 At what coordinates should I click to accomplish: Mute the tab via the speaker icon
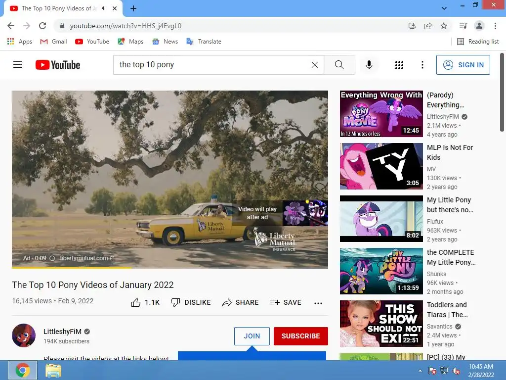(x=104, y=8)
